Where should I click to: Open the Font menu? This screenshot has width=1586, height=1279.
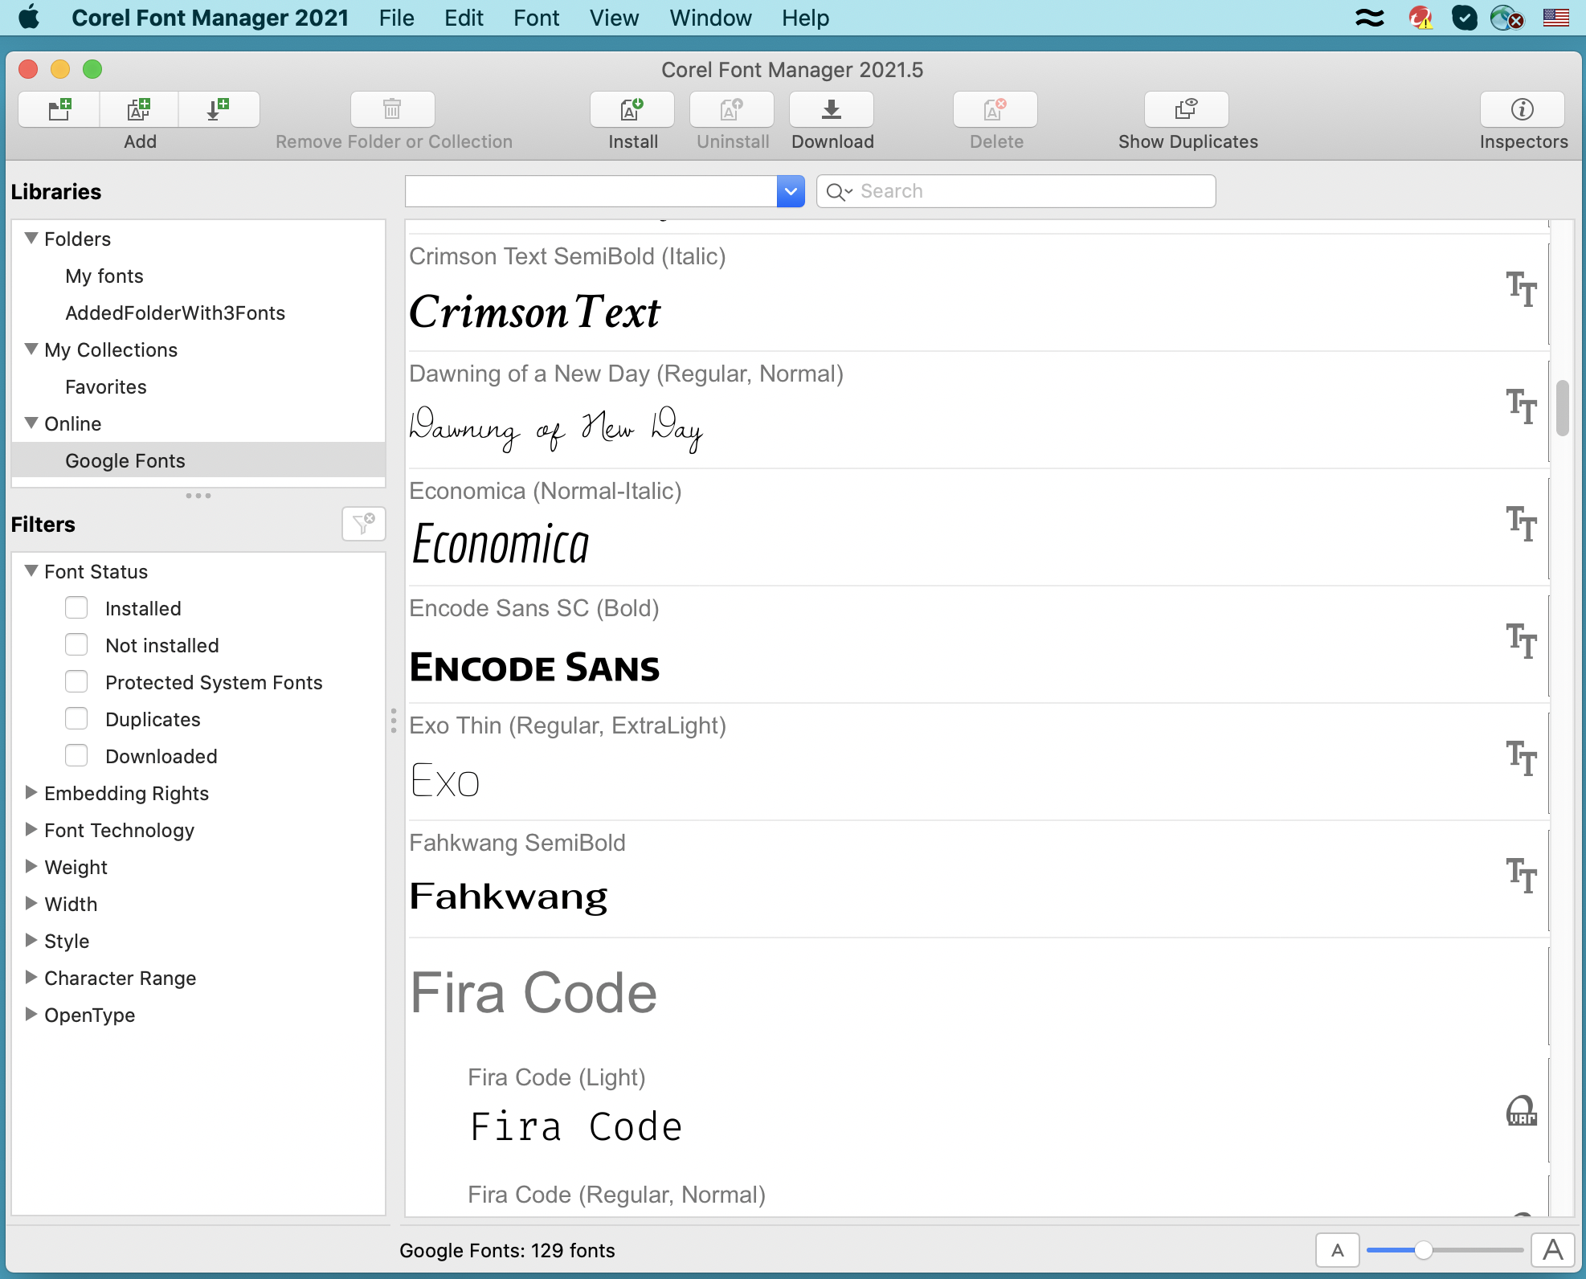[x=536, y=18]
